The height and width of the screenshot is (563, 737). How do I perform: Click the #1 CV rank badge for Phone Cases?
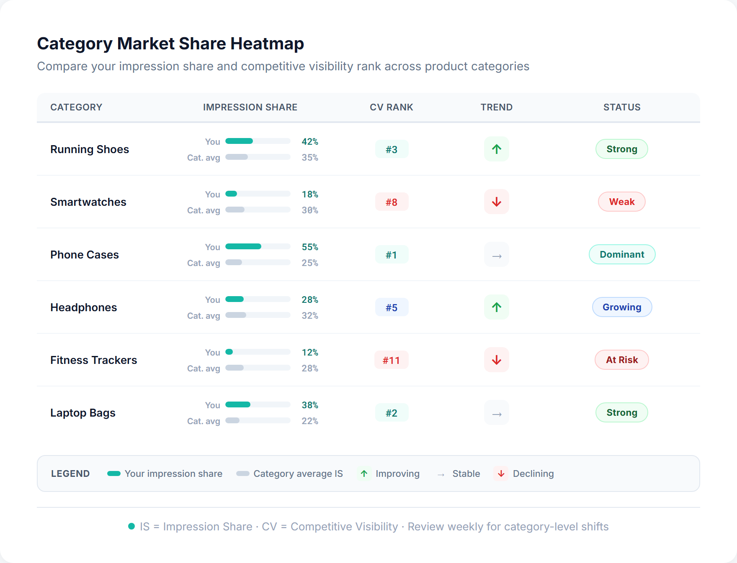(x=392, y=254)
